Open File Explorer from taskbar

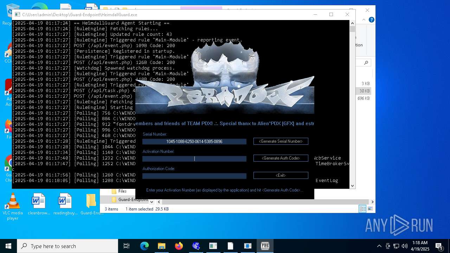162,246
